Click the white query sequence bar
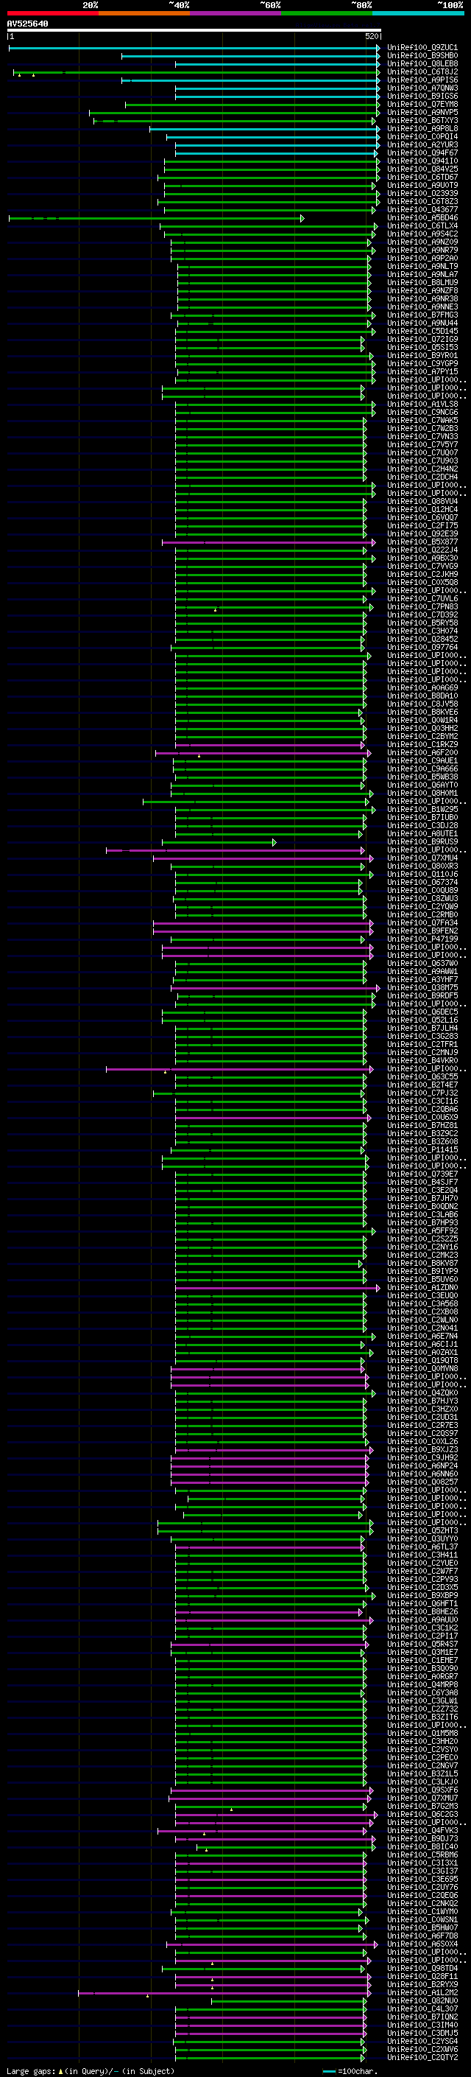The height and width of the screenshot is (2077, 471). [194, 31]
